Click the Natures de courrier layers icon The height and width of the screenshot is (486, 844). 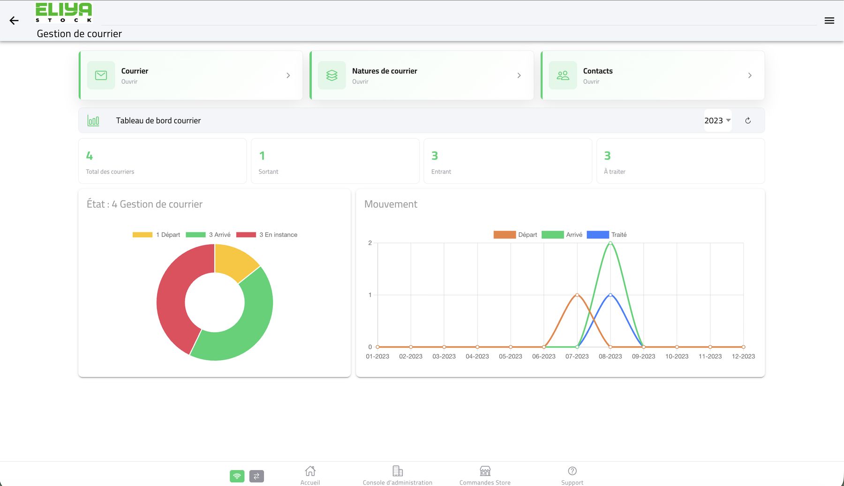tap(332, 75)
